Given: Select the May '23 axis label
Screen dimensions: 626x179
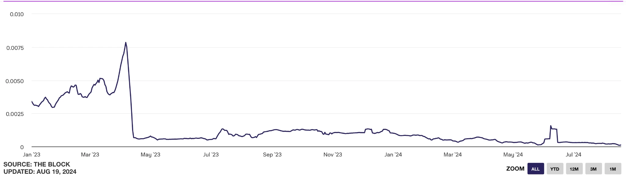Looking at the screenshot, I should pyautogui.click(x=150, y=155).
